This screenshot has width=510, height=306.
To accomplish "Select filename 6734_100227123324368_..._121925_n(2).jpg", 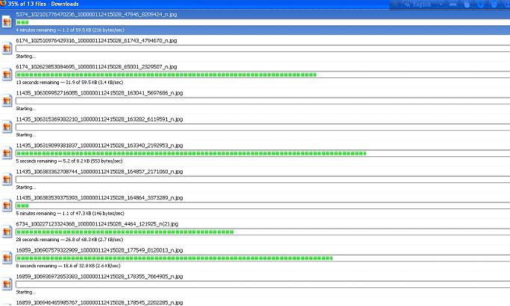I will 97,224.
